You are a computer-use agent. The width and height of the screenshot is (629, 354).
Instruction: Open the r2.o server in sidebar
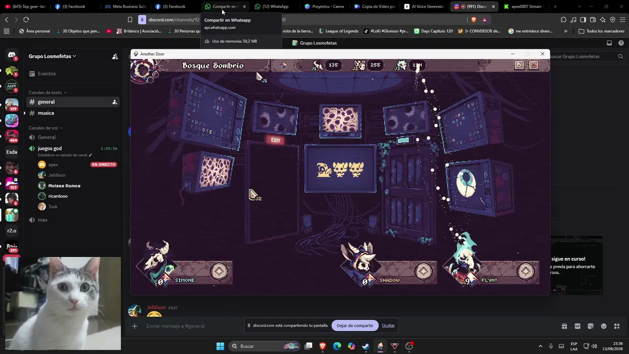(x=11, y=231)
